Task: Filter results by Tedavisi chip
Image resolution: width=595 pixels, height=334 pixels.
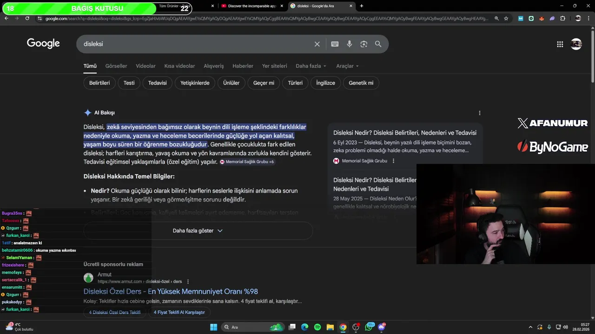Action: point(158,83)
